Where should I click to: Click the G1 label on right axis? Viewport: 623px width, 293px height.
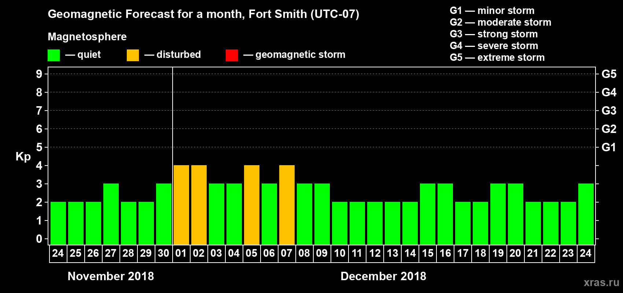tap(609, 147)
